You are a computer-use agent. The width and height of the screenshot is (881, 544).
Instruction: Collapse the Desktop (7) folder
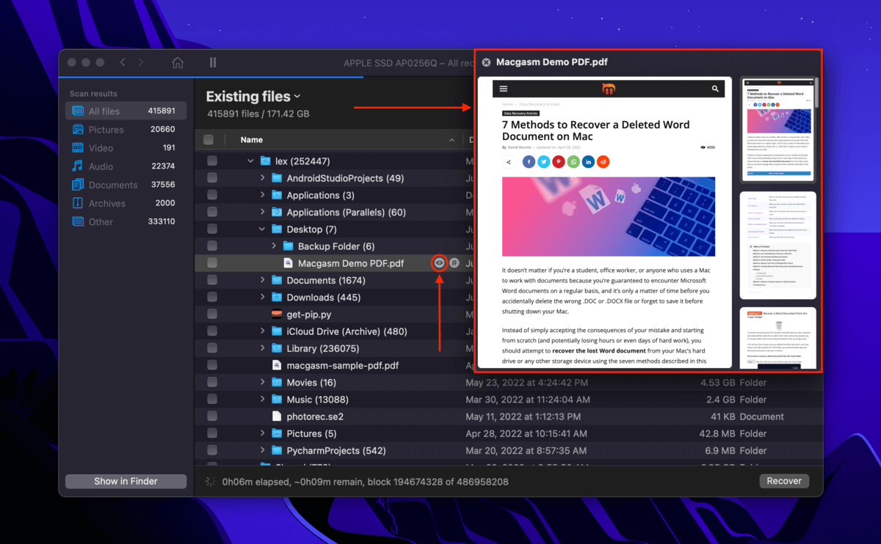263,229
